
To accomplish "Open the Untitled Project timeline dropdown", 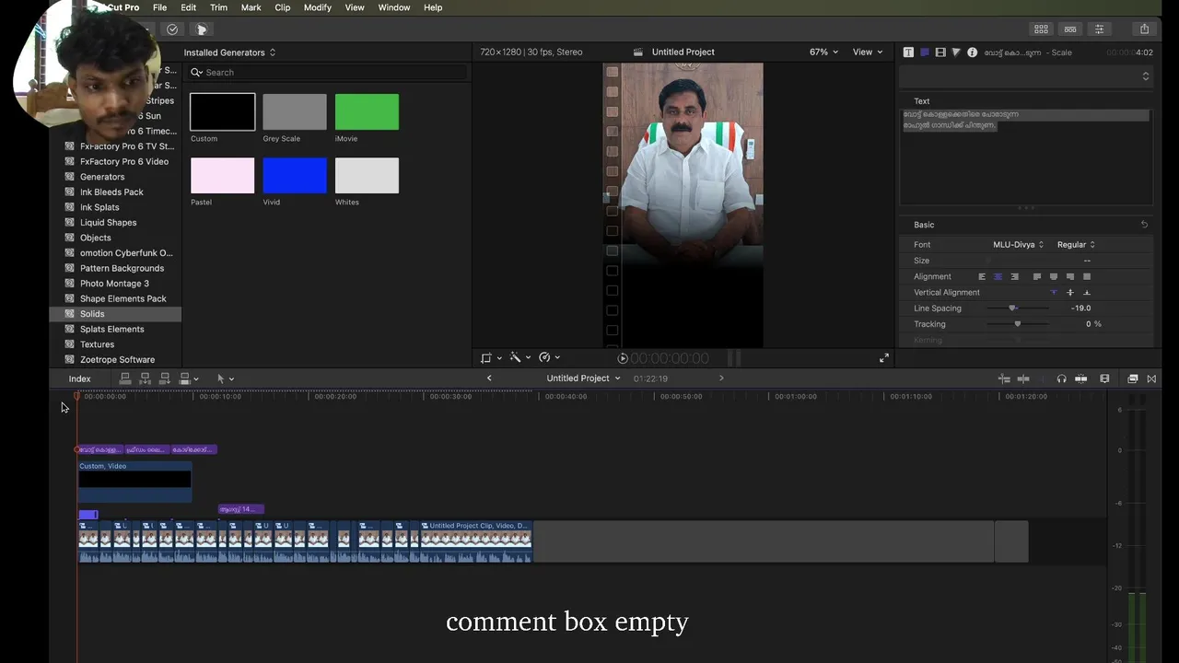I will pos(583,378).
